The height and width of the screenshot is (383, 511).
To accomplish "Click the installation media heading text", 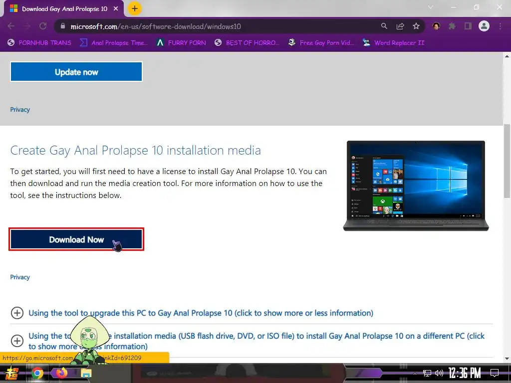I will (x=136, y=151).
